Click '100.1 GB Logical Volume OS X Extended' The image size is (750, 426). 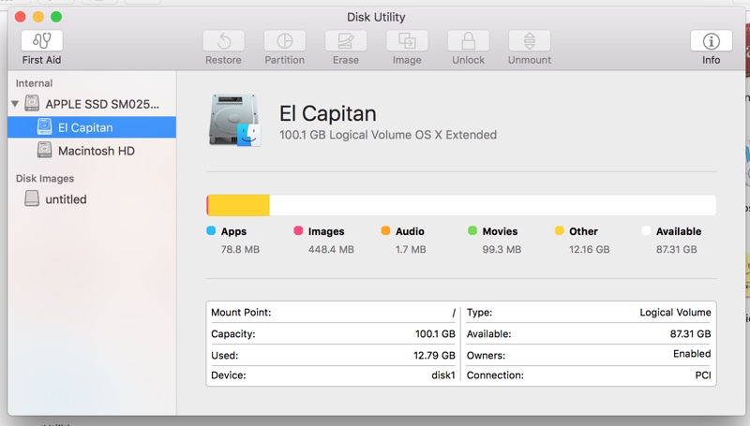(x=388, y=135)
